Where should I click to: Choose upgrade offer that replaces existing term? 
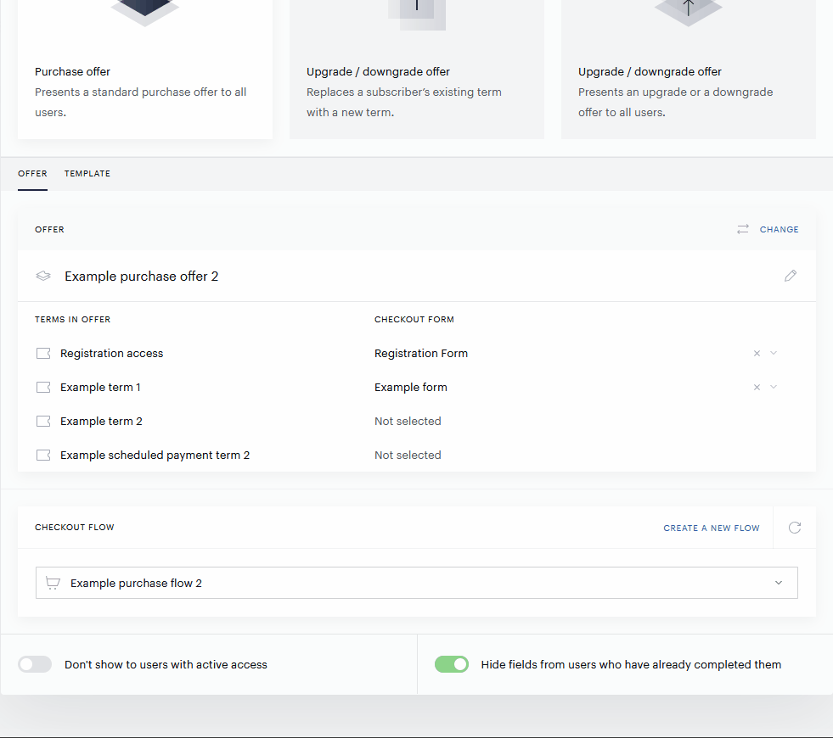pos(416,70)
